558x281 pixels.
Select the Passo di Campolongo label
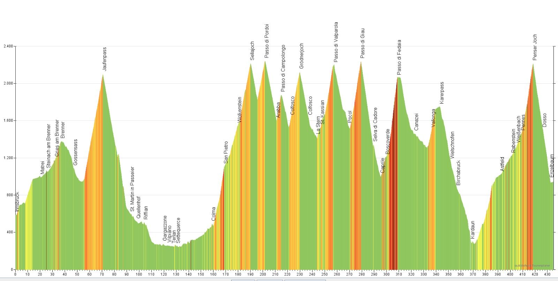tap(283, 68)
